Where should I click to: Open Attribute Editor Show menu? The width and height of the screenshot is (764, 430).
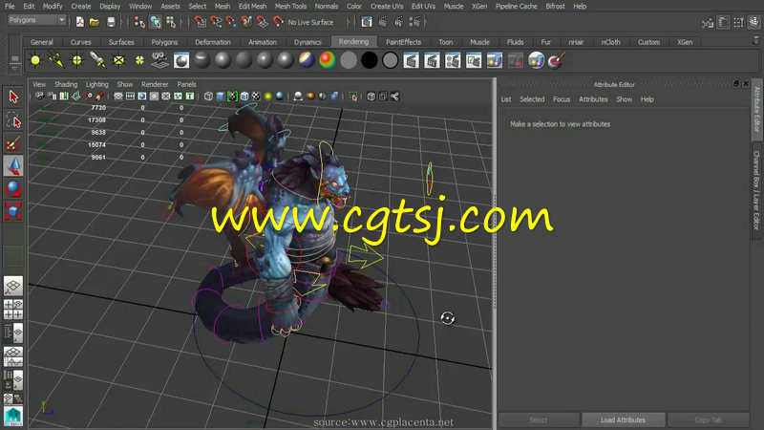click(x=625, y=99)
